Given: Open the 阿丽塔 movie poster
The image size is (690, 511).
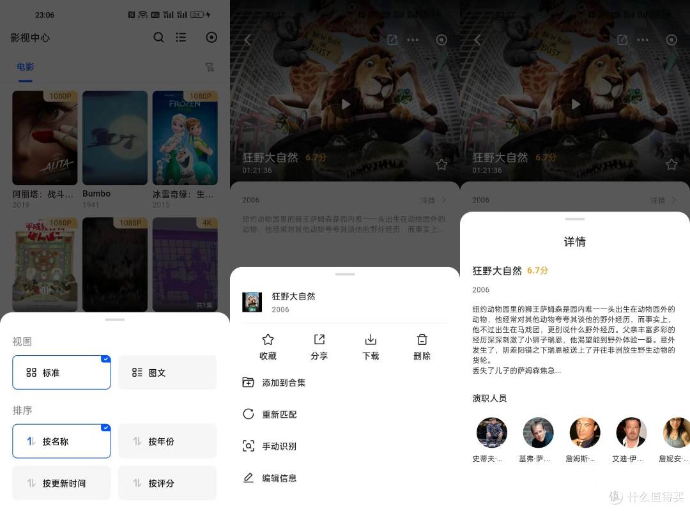Looking at the screenshot, I should [45, 138].
